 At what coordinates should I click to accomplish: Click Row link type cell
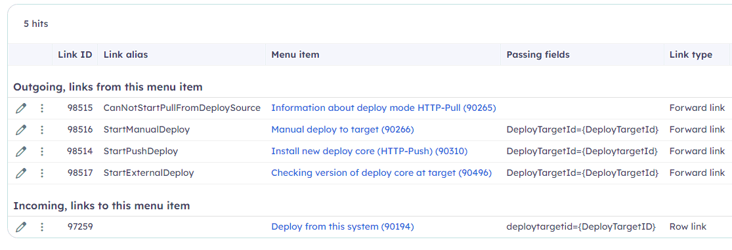(687, 227)
